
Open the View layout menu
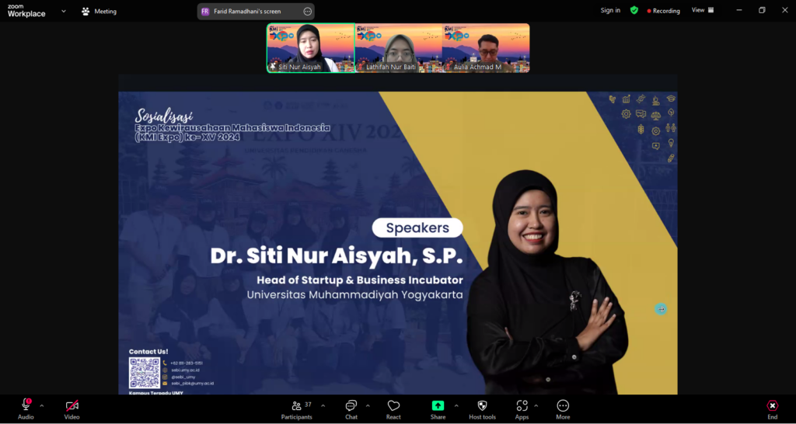[x=703, y=10]
